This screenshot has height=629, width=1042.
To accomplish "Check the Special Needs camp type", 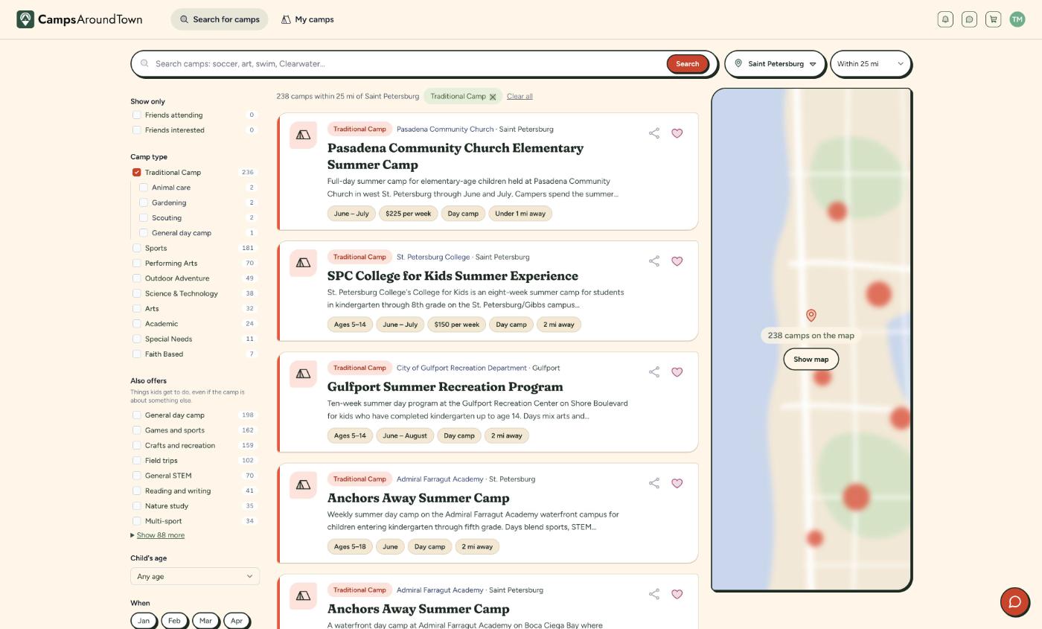I will (x=136, y=339).
